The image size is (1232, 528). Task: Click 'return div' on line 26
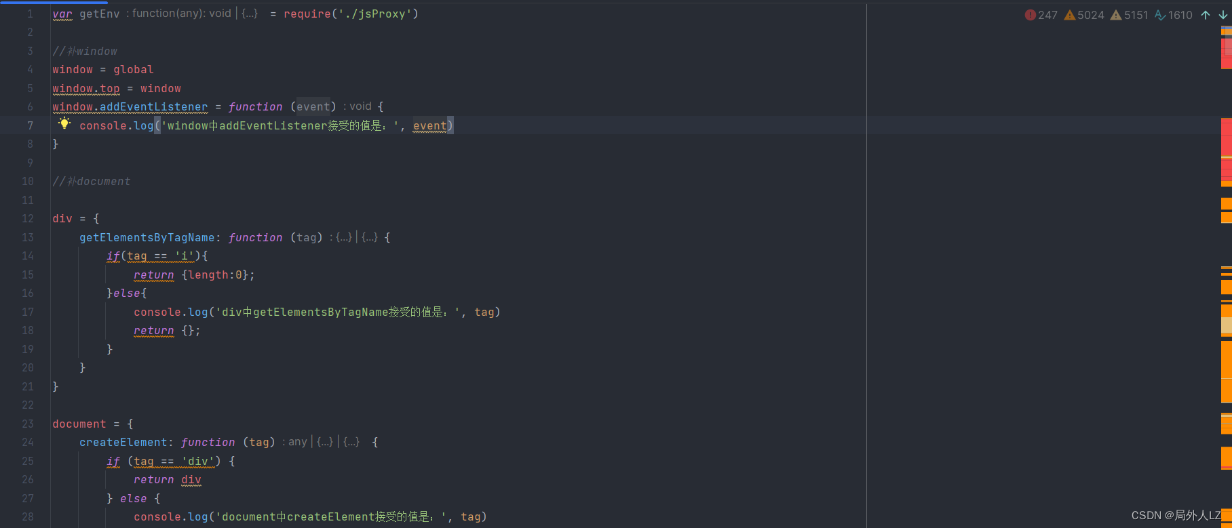[168, 479]
